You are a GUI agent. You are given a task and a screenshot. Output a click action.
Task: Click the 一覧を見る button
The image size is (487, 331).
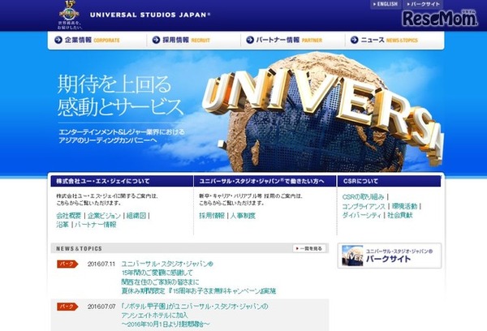[x=309, y=248]
